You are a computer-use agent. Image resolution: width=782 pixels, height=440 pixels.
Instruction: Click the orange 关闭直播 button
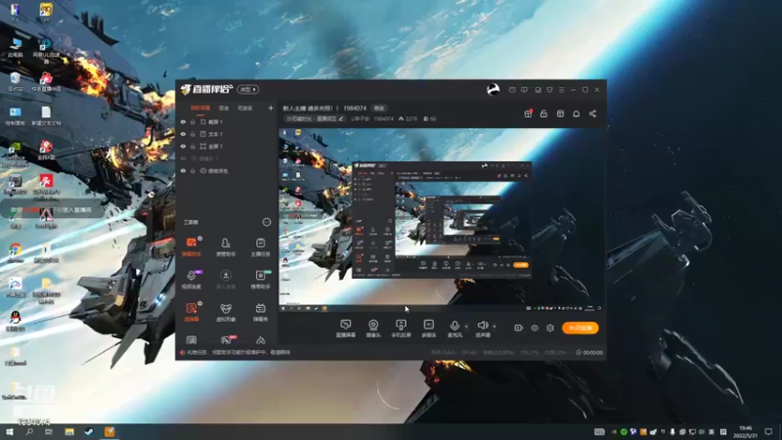tap(581, 328)
